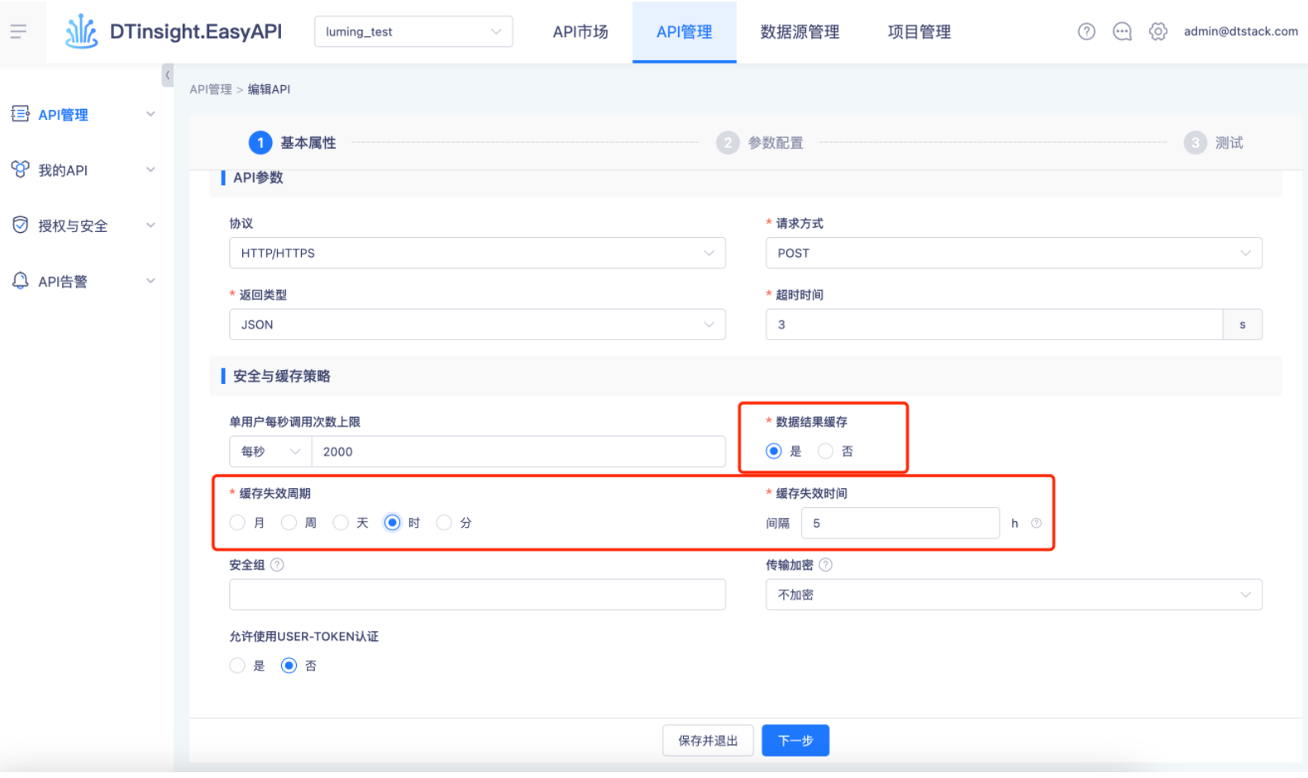Select 否 for 数据结果缓存
The image size is (1308, 778).
825,451
